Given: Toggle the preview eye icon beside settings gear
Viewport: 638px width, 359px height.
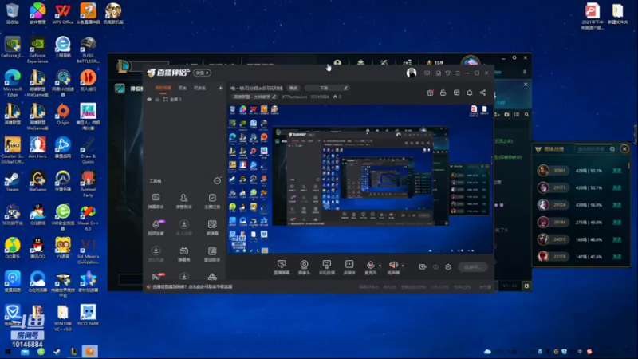Looking at the screenshot, I should [x=435, y=267].
